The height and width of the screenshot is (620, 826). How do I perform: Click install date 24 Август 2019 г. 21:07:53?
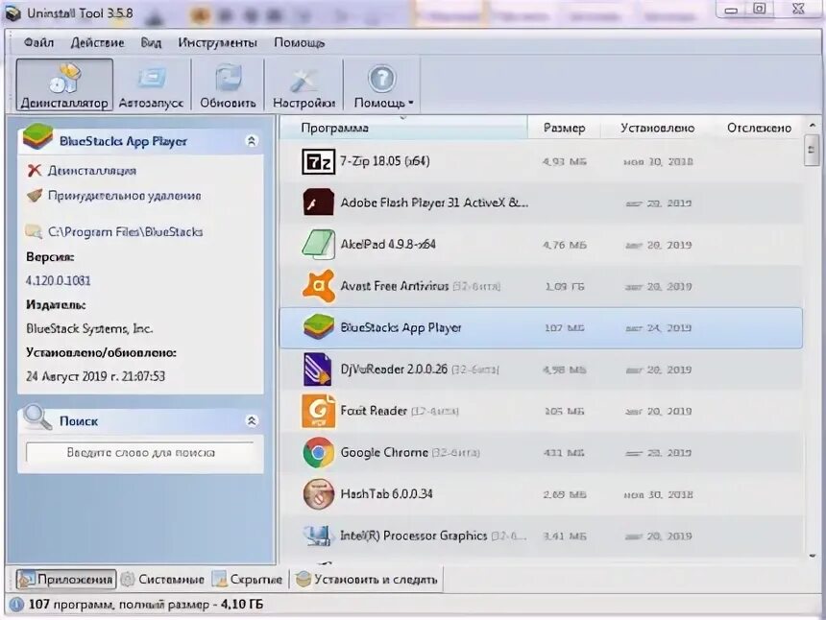click(x=95, y=376)
